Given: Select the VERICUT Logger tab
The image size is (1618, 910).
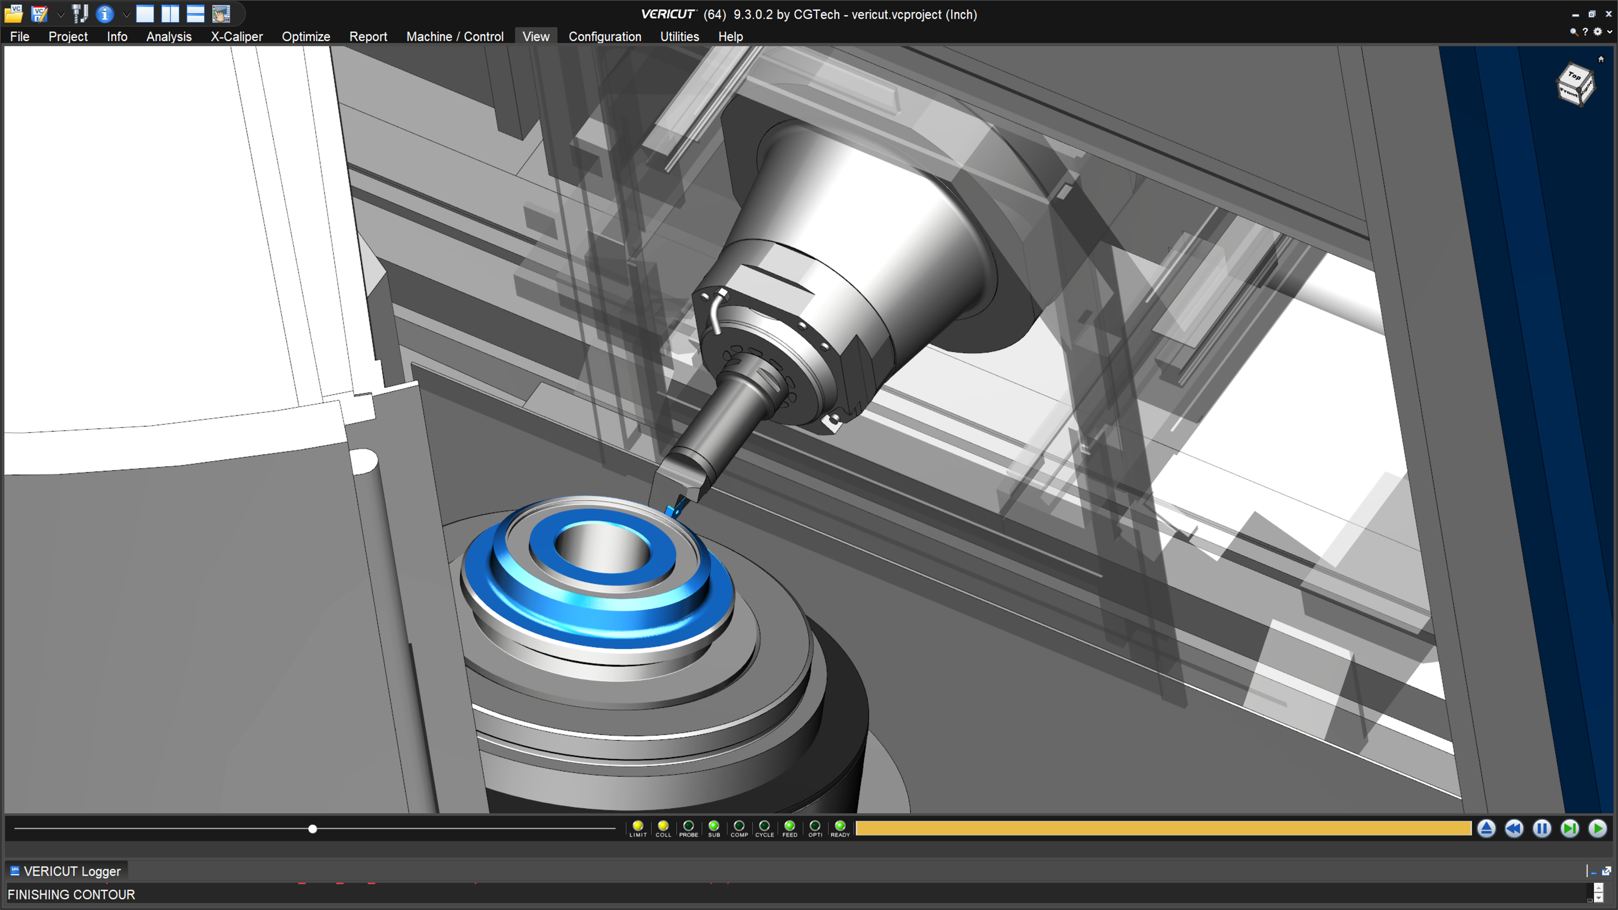Looking at the screenshot, I should pyautogui.click(x=66, y=871).
